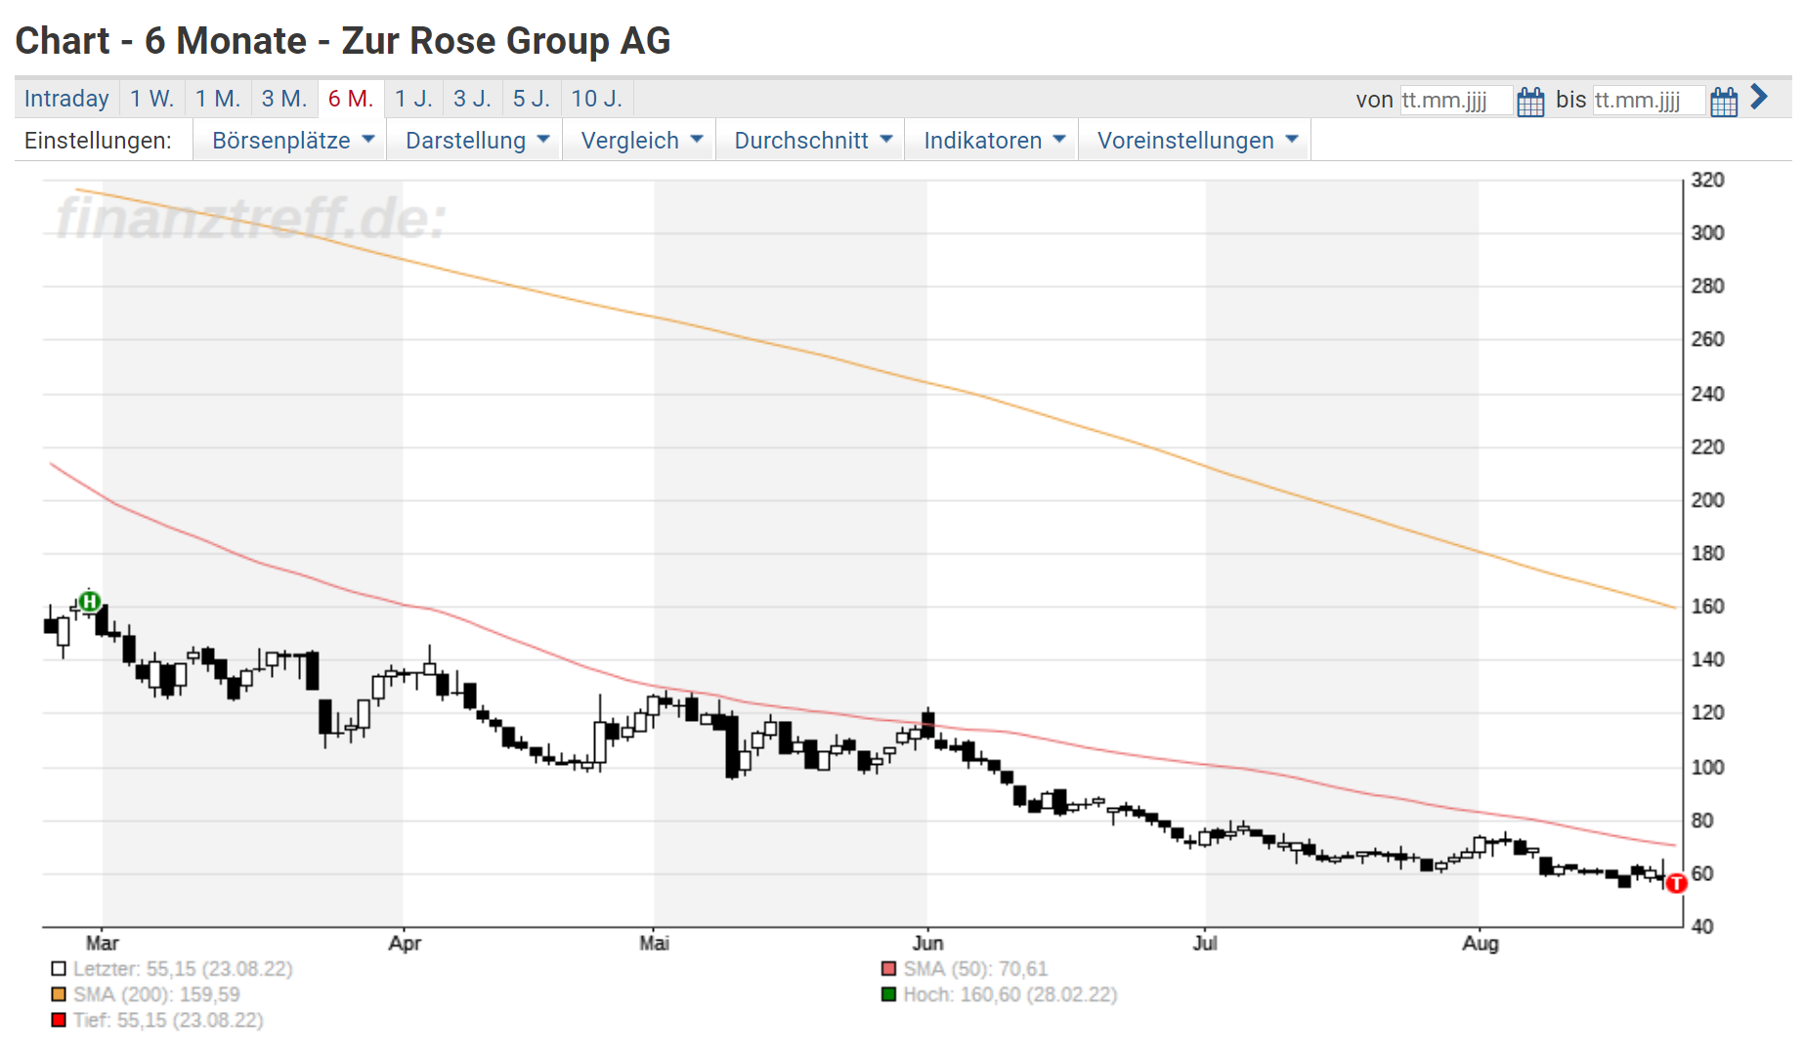Click legend text 'Hoch: 160,60 (28.02.22)'

[1010, 994]
